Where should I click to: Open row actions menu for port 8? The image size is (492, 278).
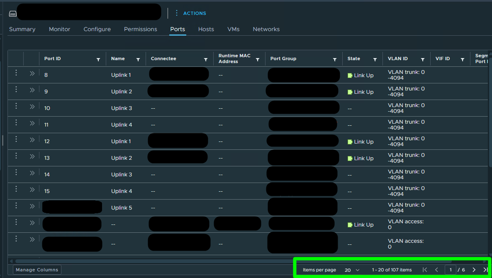16,73
